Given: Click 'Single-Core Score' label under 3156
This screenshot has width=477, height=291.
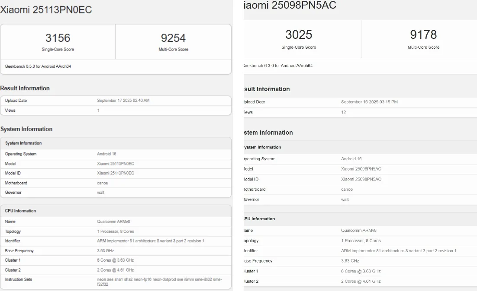Looking at the screenshot, I should pos(58,50).
